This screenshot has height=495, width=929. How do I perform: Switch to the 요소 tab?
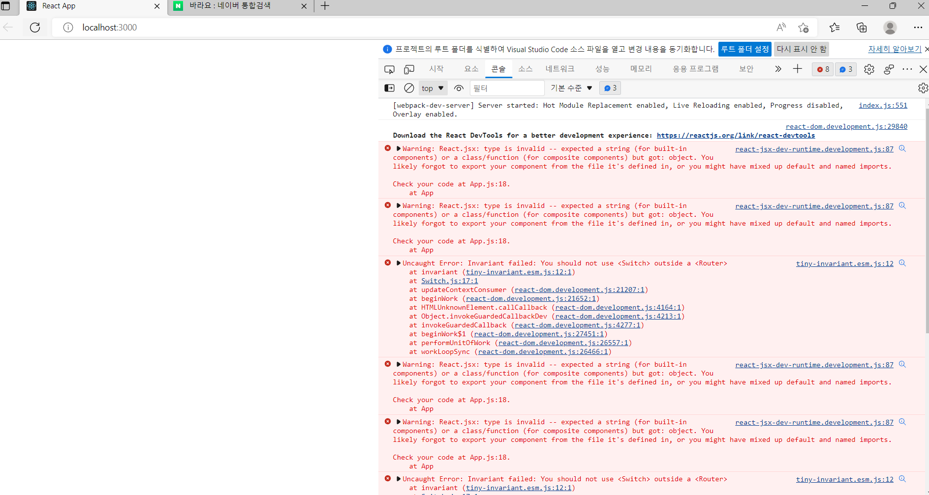point(471,69)
